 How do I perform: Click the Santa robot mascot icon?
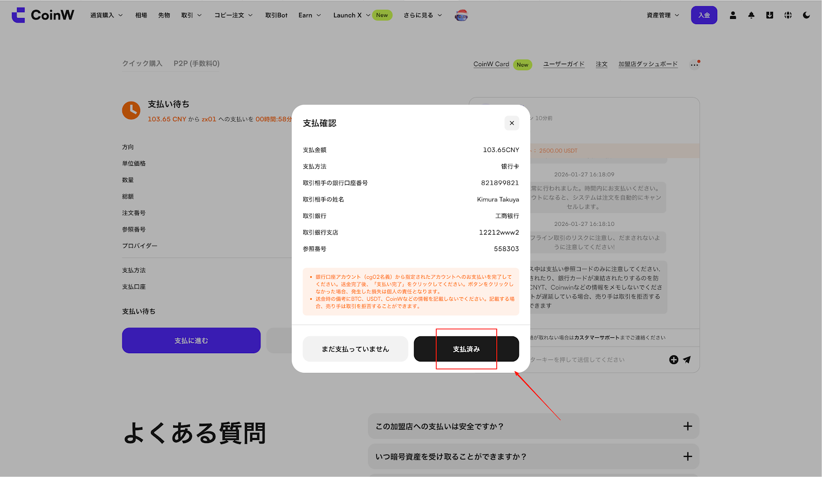click(461, 15)
